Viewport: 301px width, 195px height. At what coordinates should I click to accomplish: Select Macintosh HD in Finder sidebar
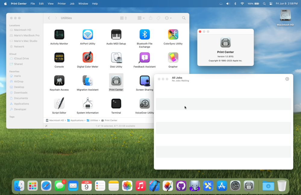pyautogui.click(x=23, y=30)
